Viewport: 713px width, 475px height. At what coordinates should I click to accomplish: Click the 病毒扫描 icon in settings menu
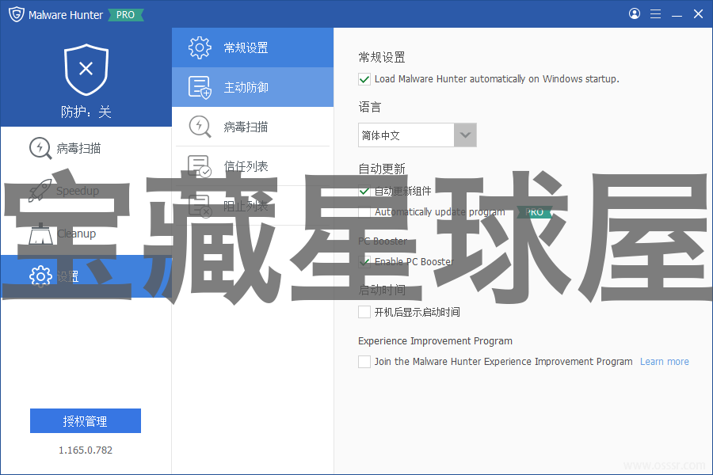[200, 127]
